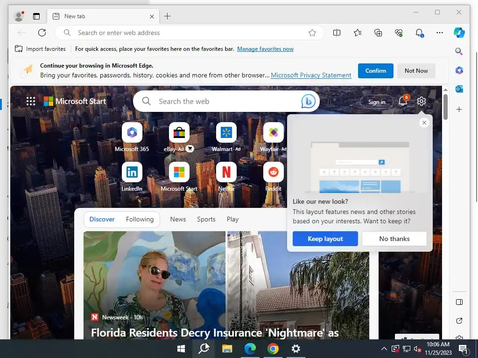Open Reddit quick link tile
Viewport: 478px width, 358px height.
[273, 177]
